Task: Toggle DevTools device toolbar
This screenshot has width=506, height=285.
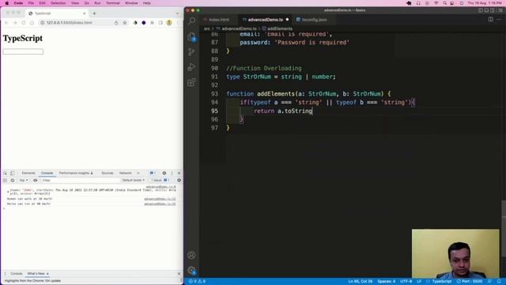Action: 13,173
